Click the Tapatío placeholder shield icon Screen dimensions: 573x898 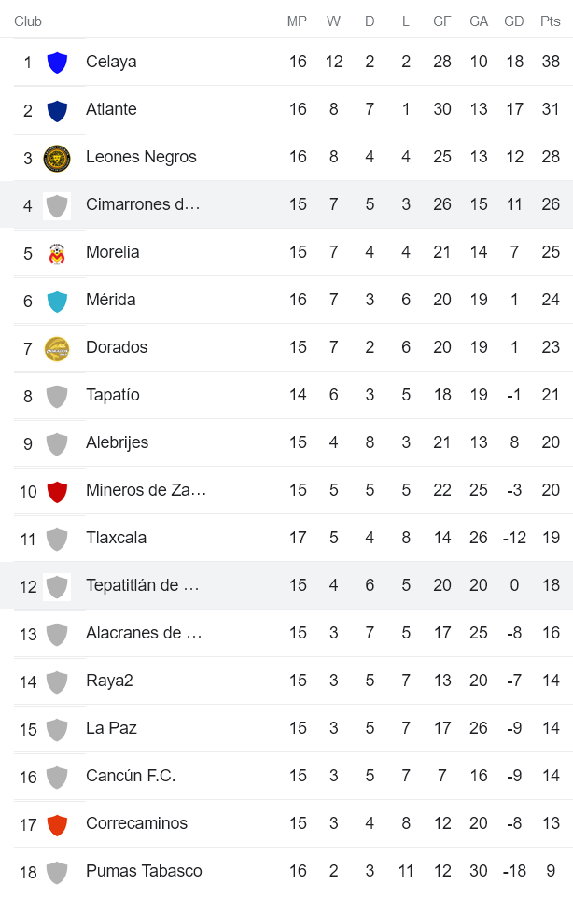pyautogui.click(x=57, y=396)
